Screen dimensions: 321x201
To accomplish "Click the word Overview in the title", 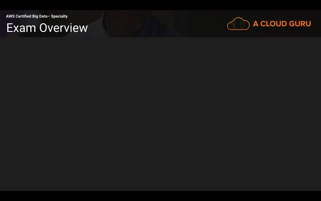I will 63,28.
